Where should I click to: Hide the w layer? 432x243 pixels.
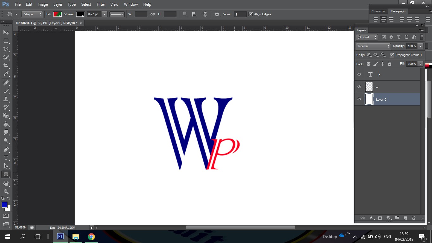(359, 87)
